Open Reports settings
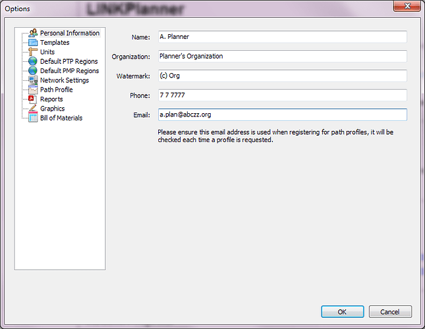This screenshot has height=329, width=425. pos(51,99)
